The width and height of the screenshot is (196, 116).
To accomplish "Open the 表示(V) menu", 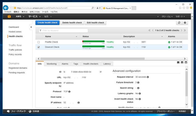I will click(24, 12).
